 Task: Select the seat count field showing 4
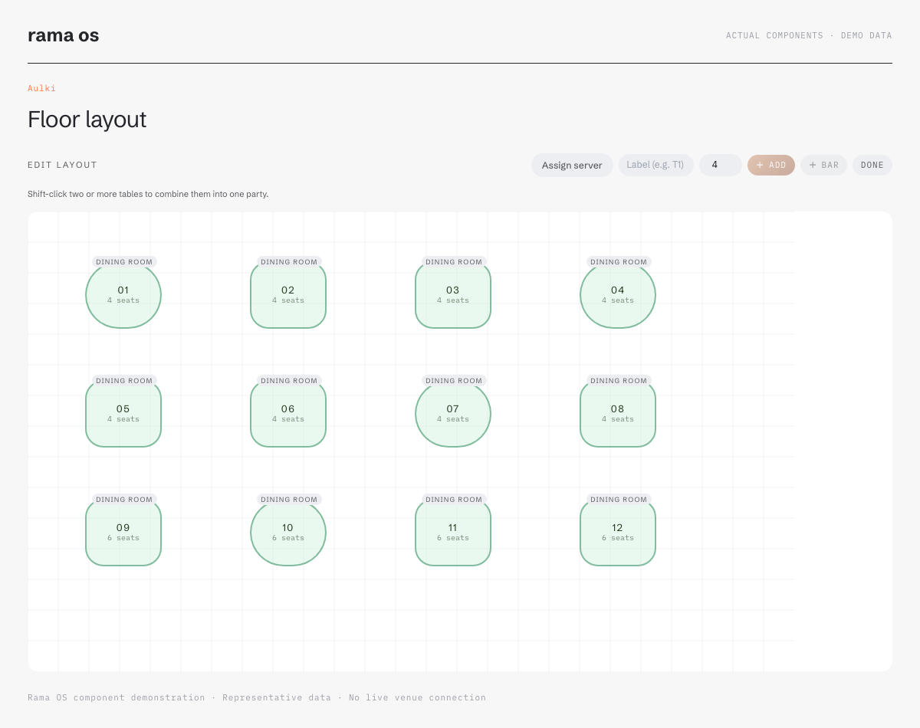(x=721, y=165)
